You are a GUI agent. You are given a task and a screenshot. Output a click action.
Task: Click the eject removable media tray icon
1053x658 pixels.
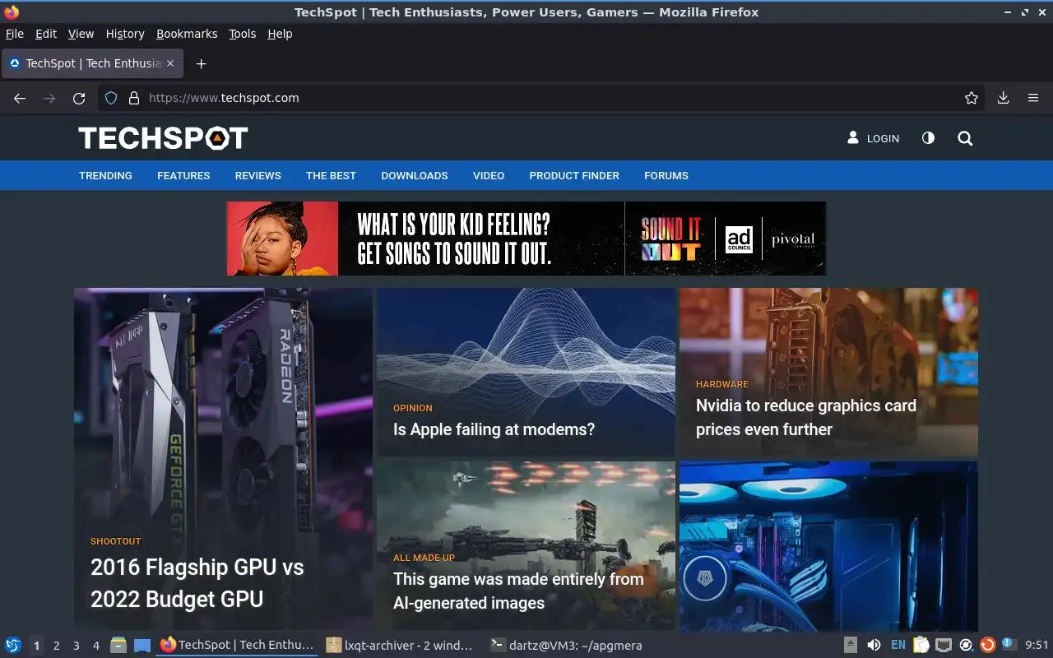pos(851,646)
